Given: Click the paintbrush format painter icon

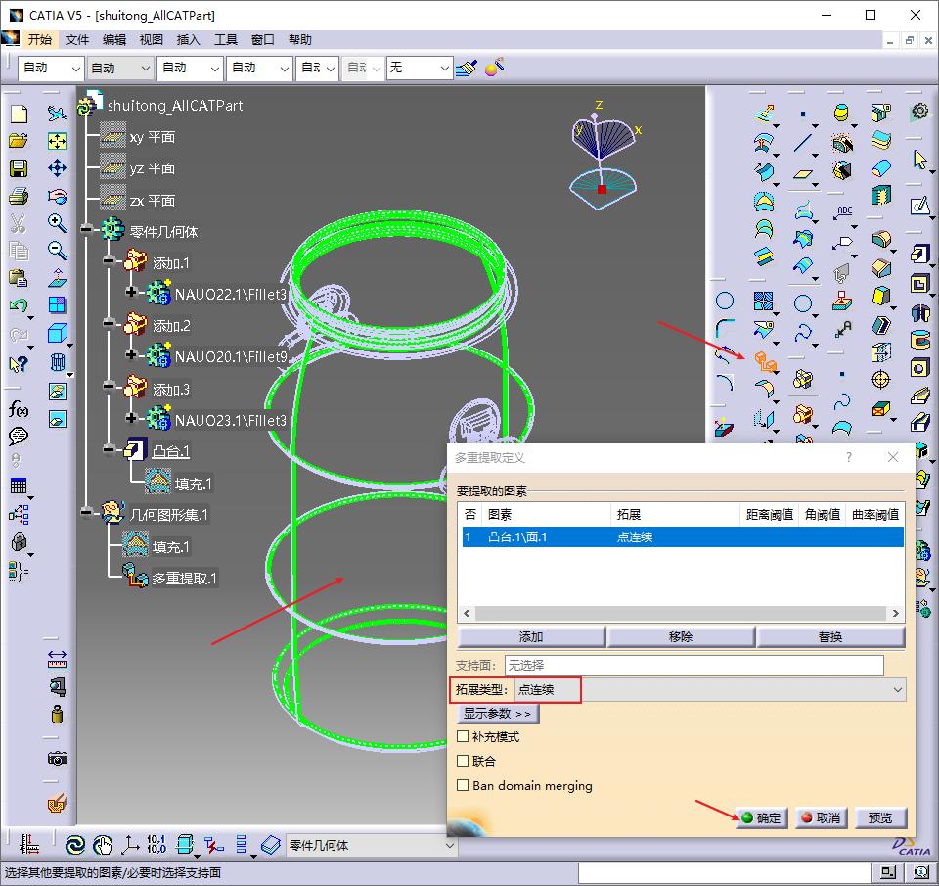Looking at the screenshot, I should (466, 68).
